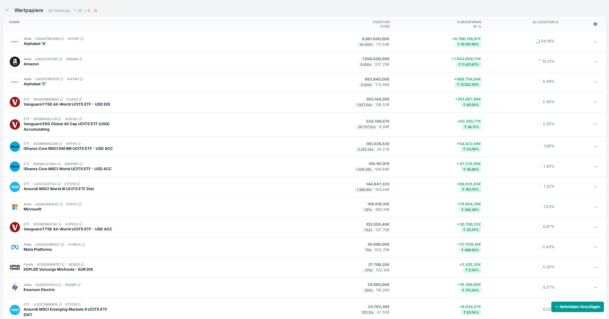Copy KEPLER ISIN AT0000969787
This screenshot has height=319, width=609.
tap(63, 265)
